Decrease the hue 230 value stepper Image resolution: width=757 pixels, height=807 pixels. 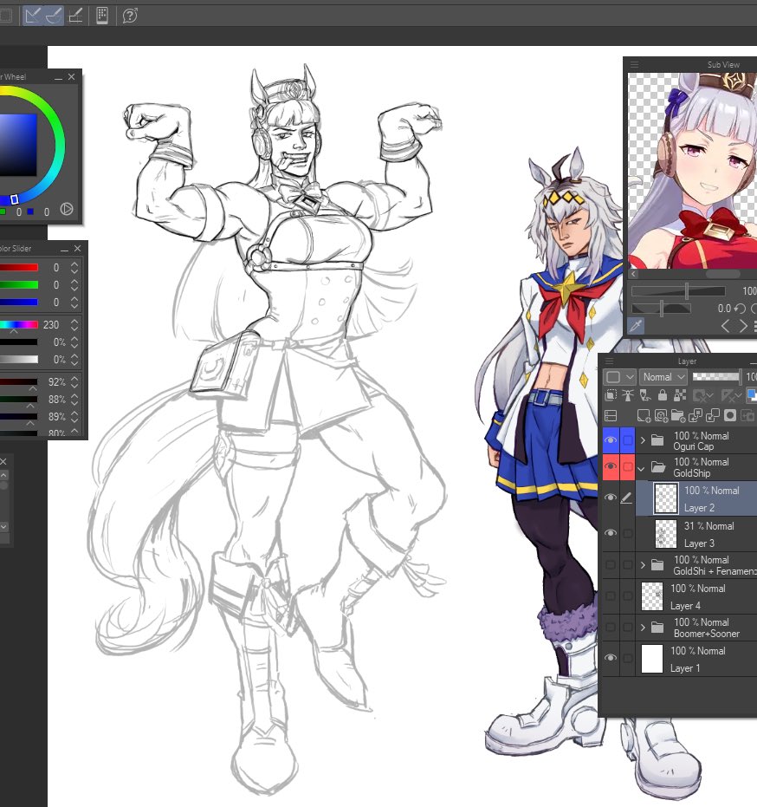74,329
